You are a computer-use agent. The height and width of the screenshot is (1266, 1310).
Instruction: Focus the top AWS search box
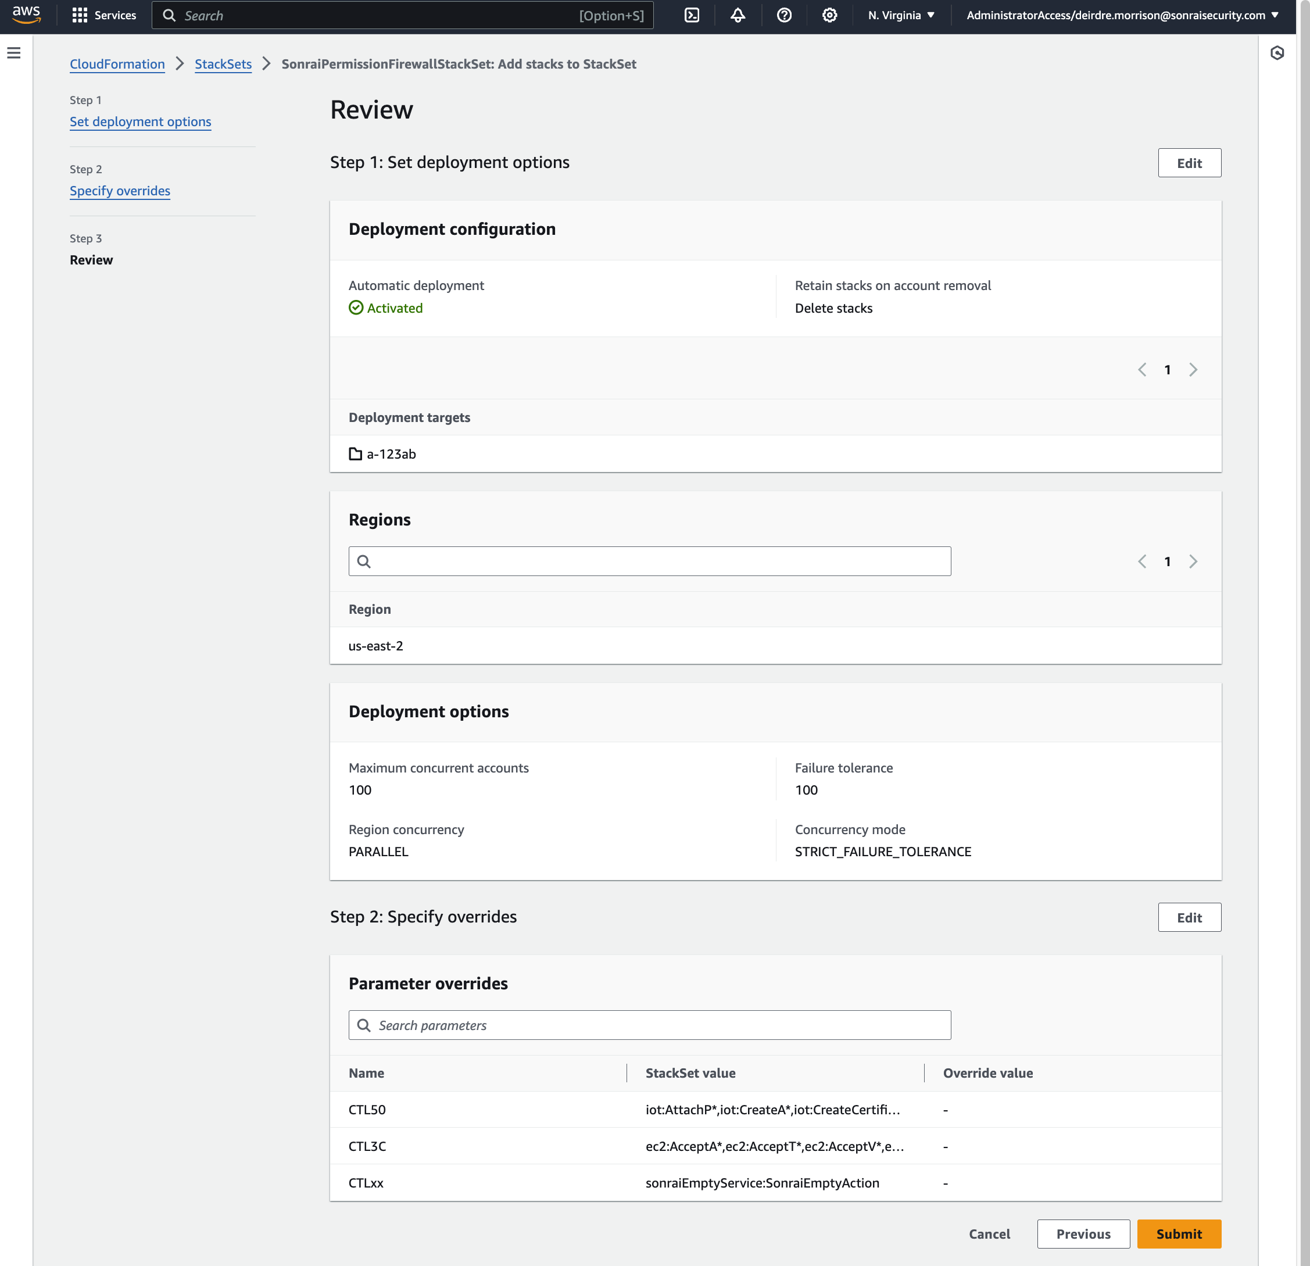[x=402, y=15]
